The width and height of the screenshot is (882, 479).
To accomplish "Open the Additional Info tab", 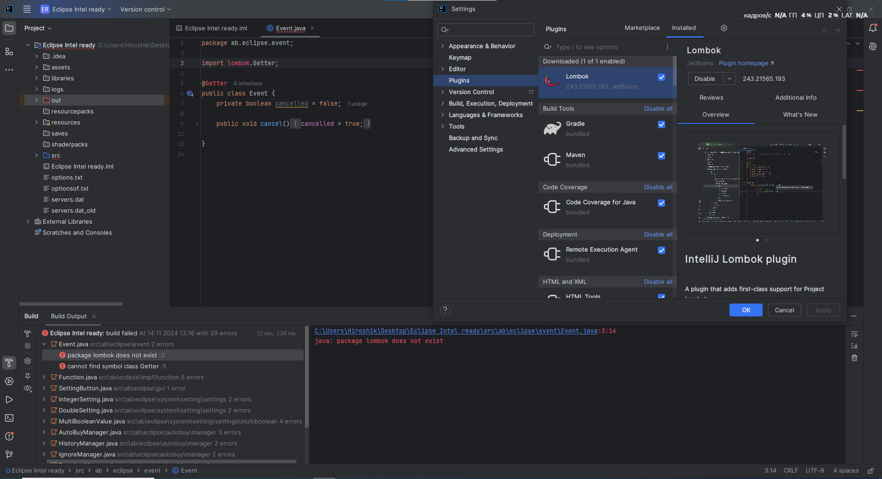I will (x=796, y=97).
